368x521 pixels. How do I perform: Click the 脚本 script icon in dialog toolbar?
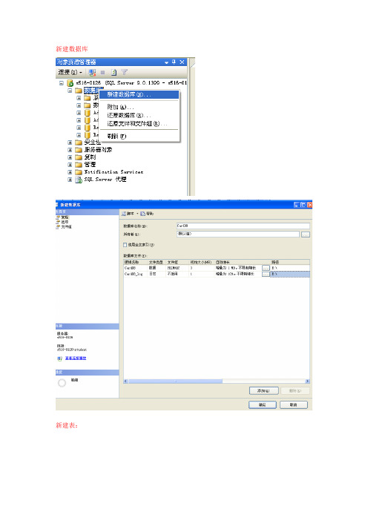pyautogui.click(x=124, y=214)
